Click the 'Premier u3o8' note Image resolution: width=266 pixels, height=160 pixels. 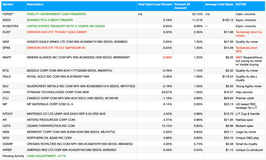pyautogui.click(x=245, y=98)
